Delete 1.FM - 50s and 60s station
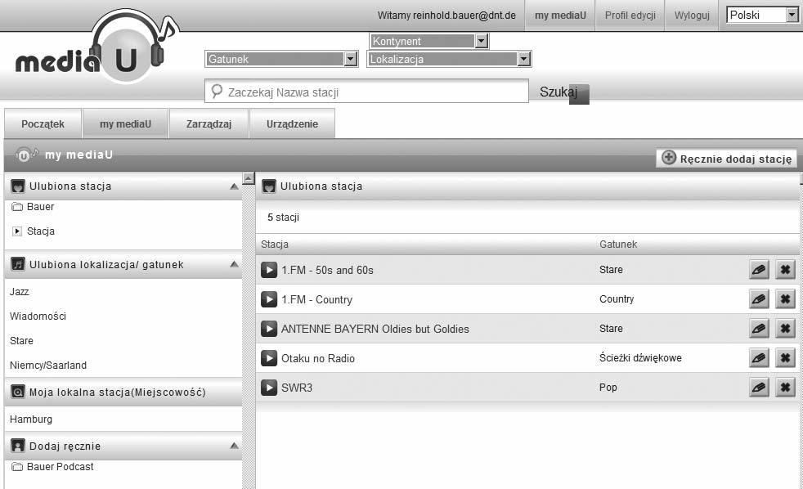 [x=785, y=269]
